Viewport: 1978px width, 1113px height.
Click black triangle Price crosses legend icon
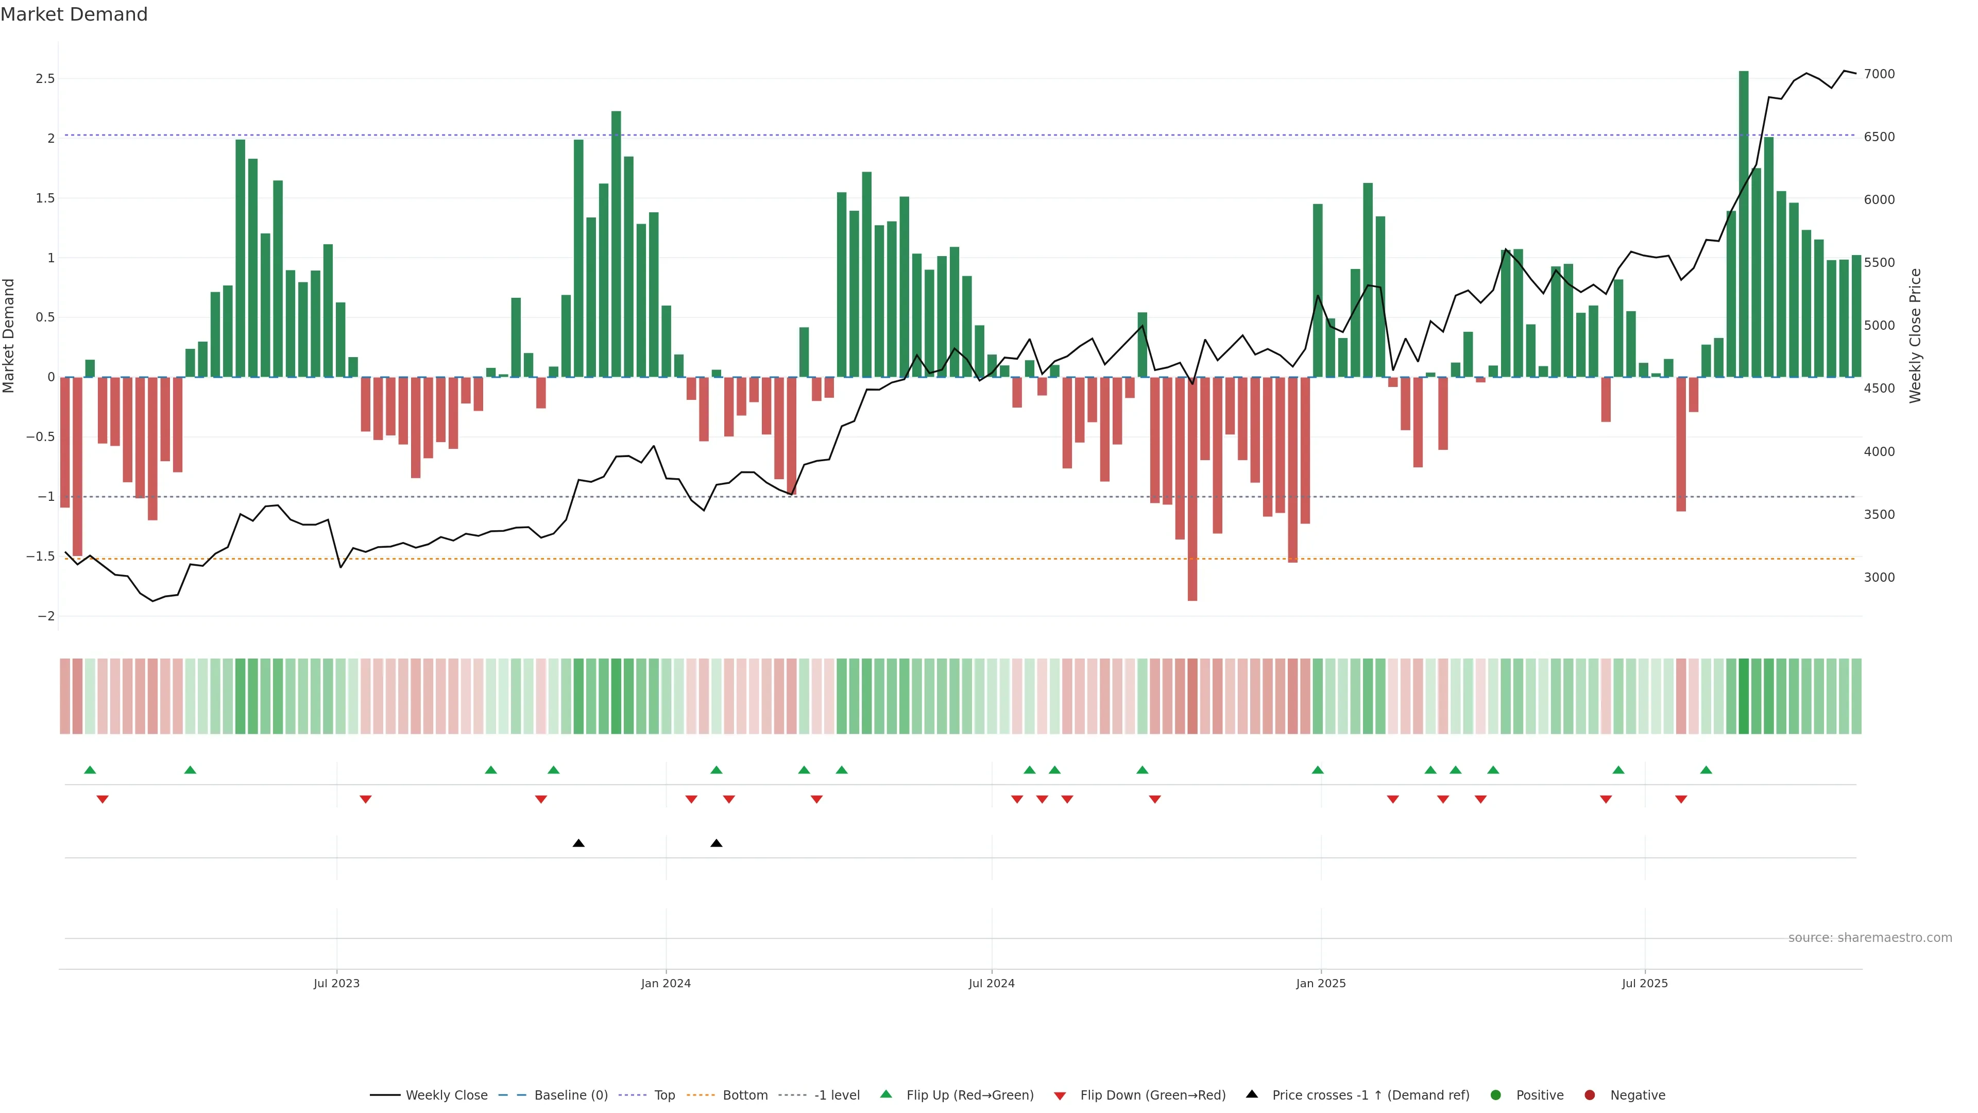click(x=1252, y=1094)
